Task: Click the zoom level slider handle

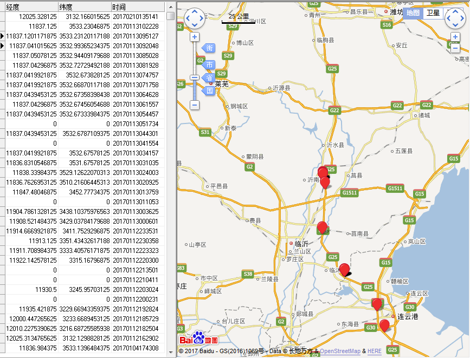Action: click(x=195, y=78)
